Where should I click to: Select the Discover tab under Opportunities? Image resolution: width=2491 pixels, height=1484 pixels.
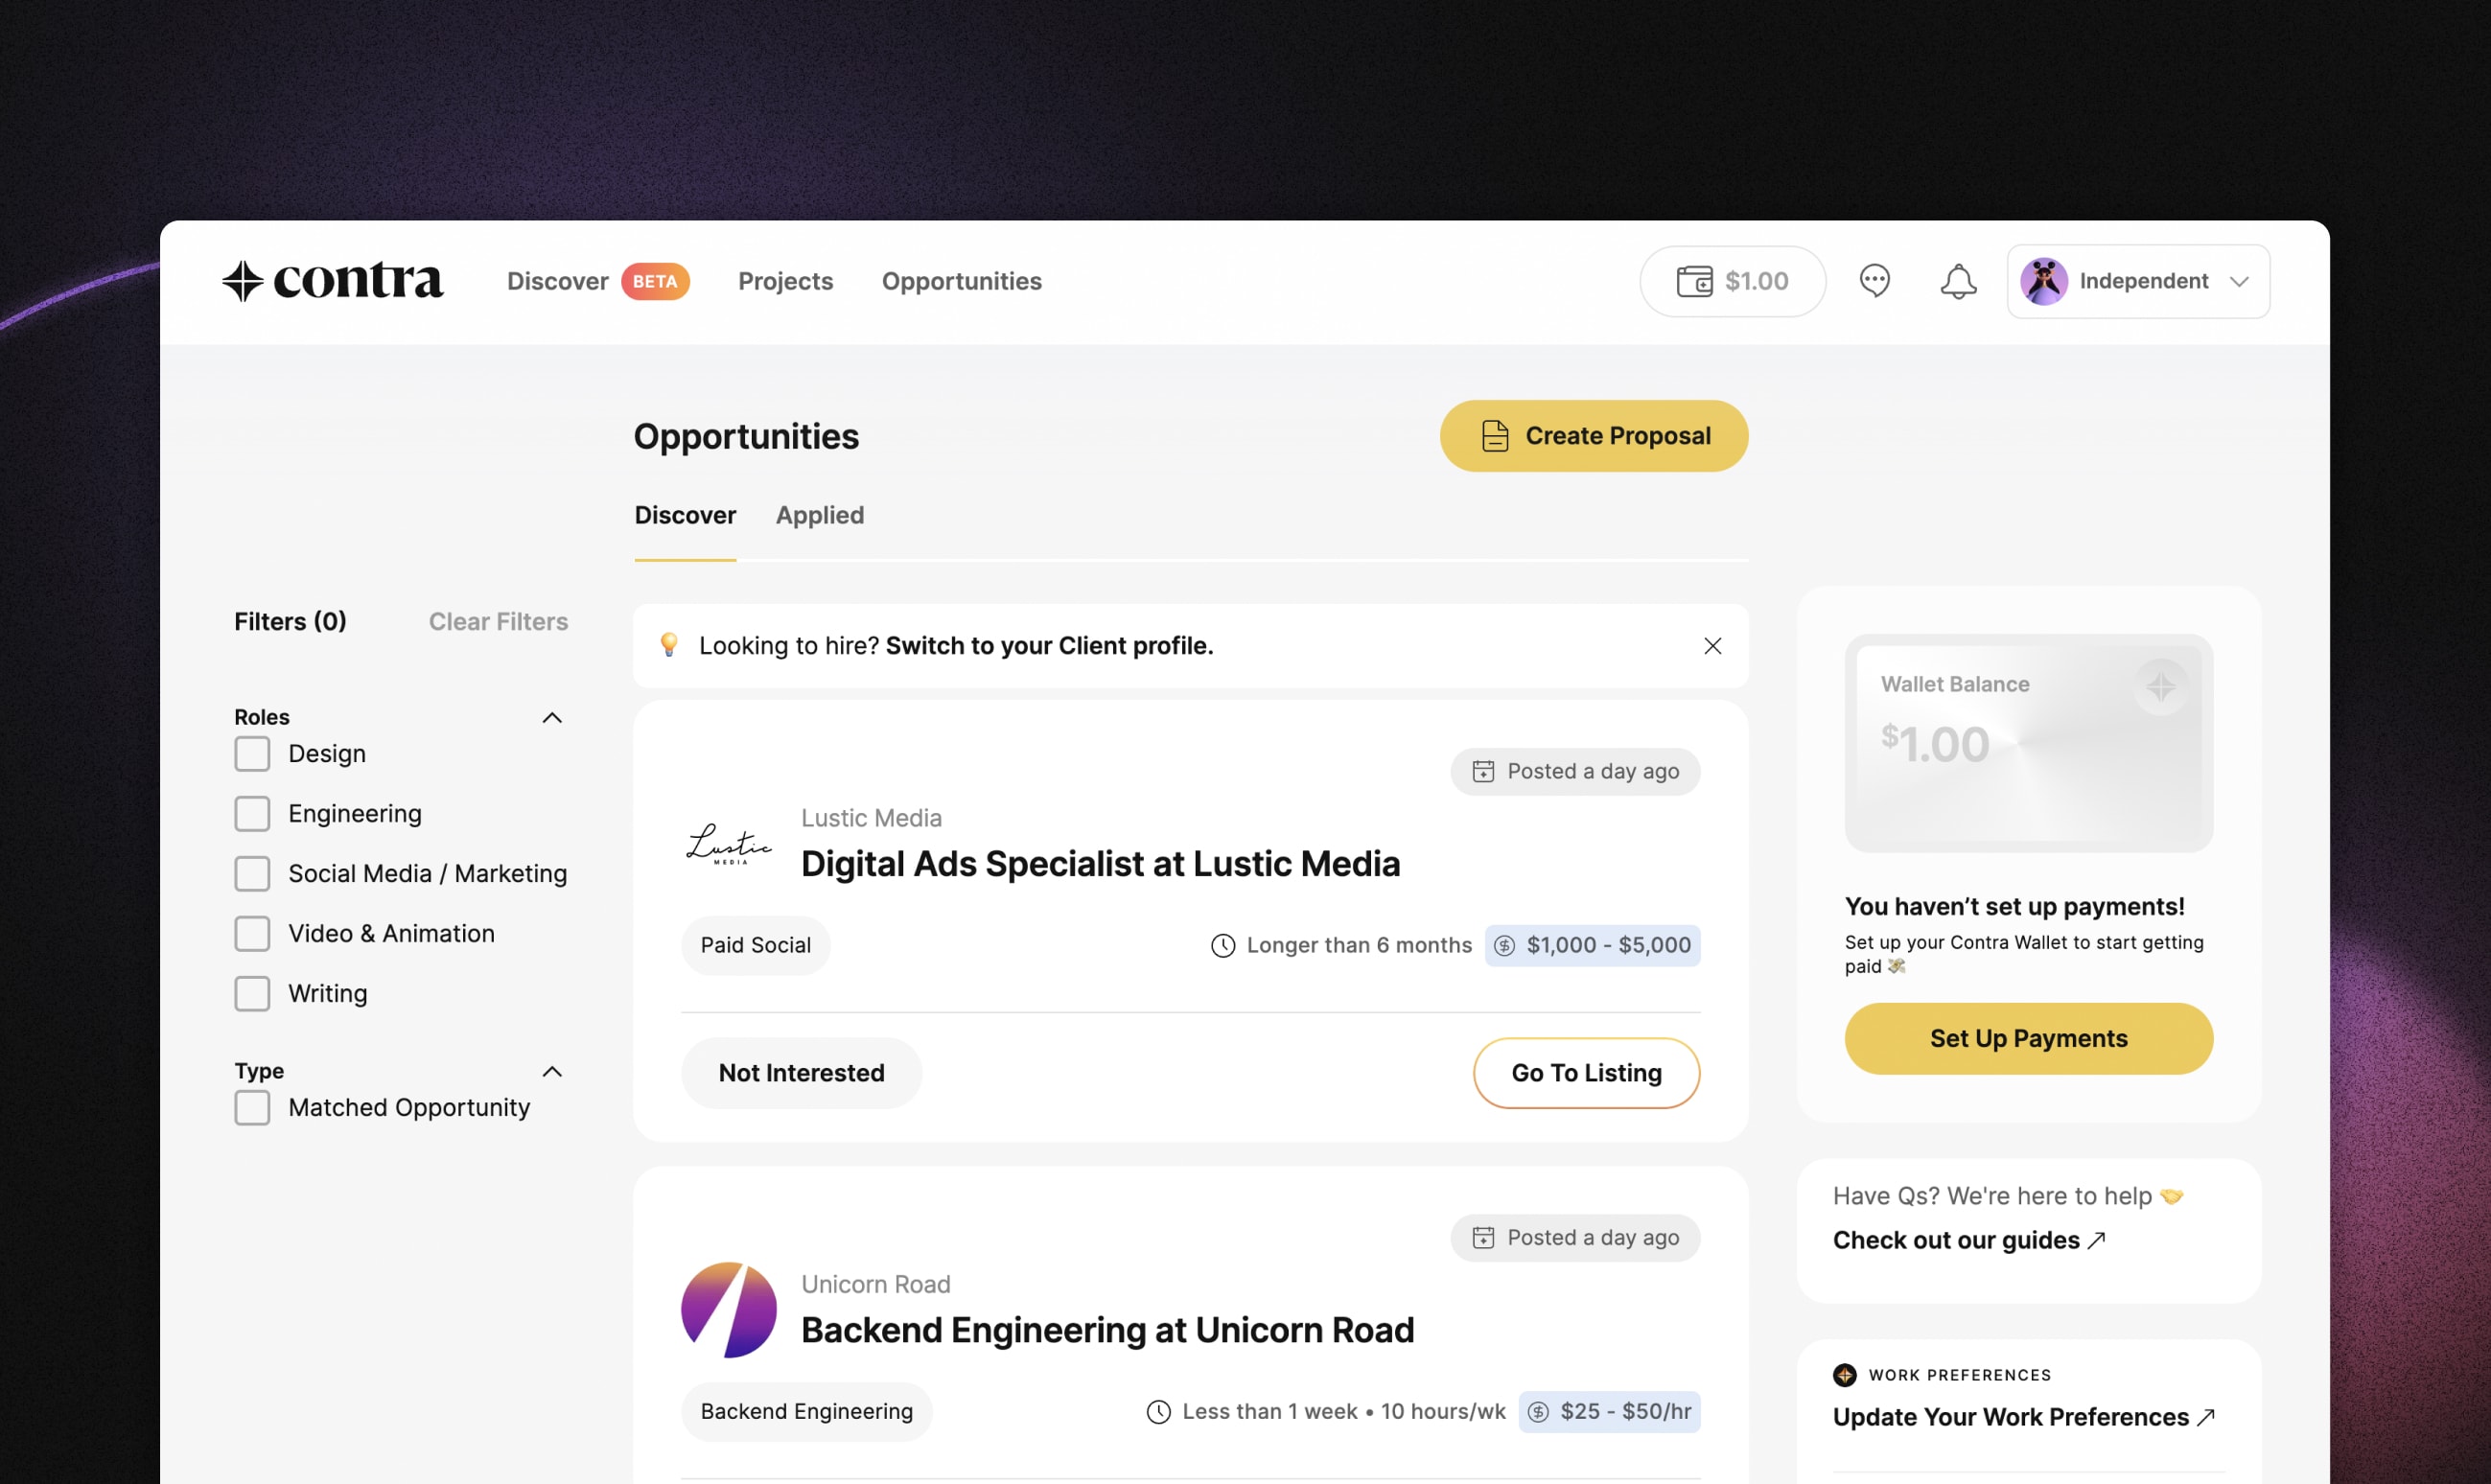click(x=685, y=515)
